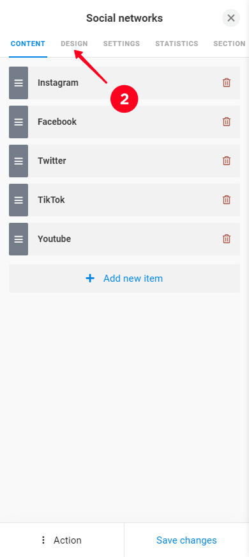Delete the Facebook item with trash icon

[x=226, y=122]
